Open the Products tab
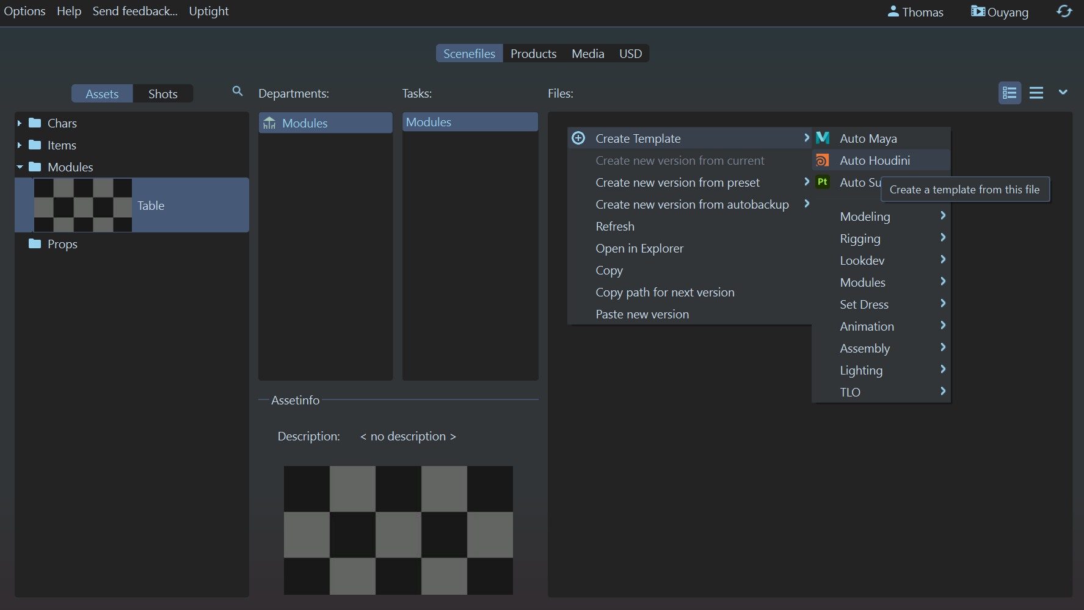The width and height of the screenshot is (1084, 610). coord(533,54)
